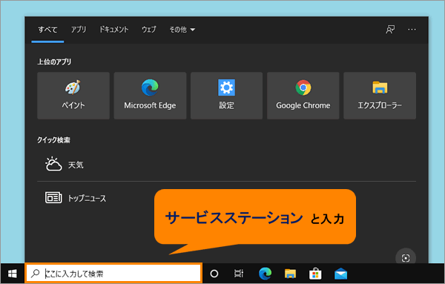Open Microsoft Store from the taskbar
This screenshot has width=445, height=284.
click(315, 274)
